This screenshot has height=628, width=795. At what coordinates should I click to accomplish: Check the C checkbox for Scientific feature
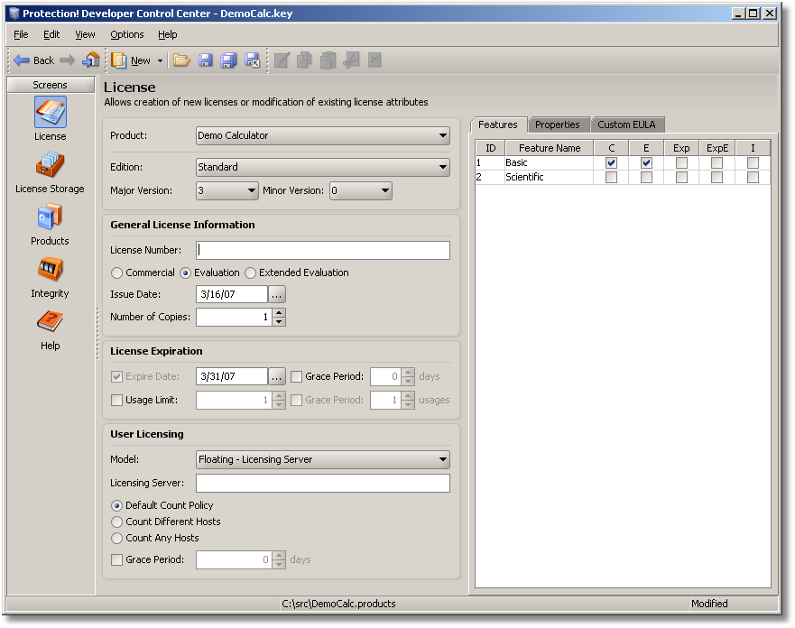point(612,178)
